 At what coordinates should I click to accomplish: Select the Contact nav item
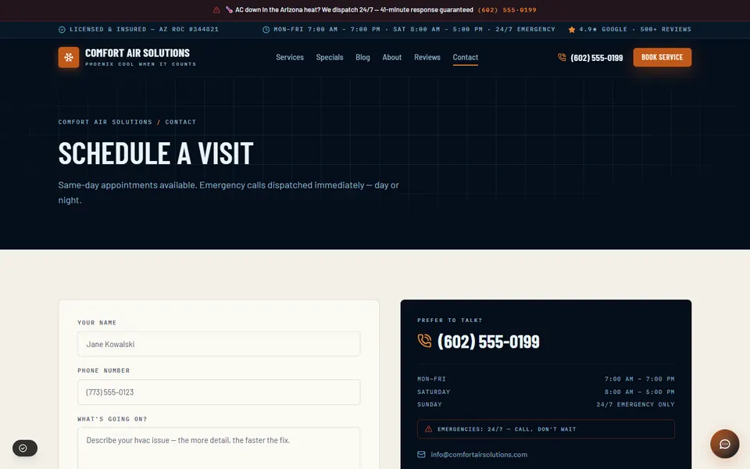(x=466, y=57)
